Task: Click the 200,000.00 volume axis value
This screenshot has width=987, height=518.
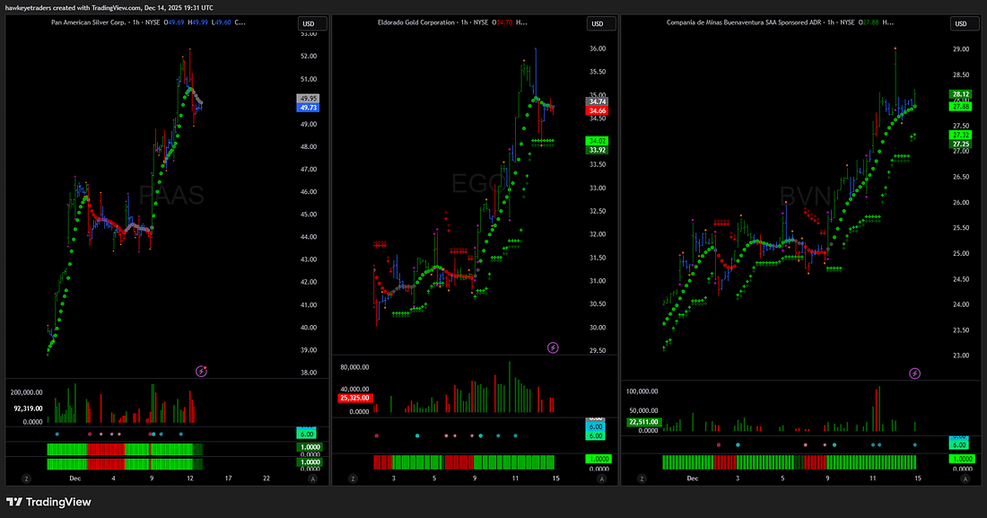Action: pyautogui.click(x=26, y=392)
